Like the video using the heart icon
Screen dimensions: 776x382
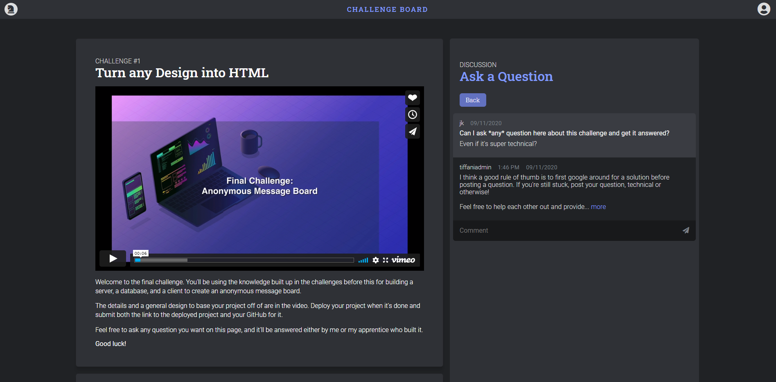coord(413,98)
